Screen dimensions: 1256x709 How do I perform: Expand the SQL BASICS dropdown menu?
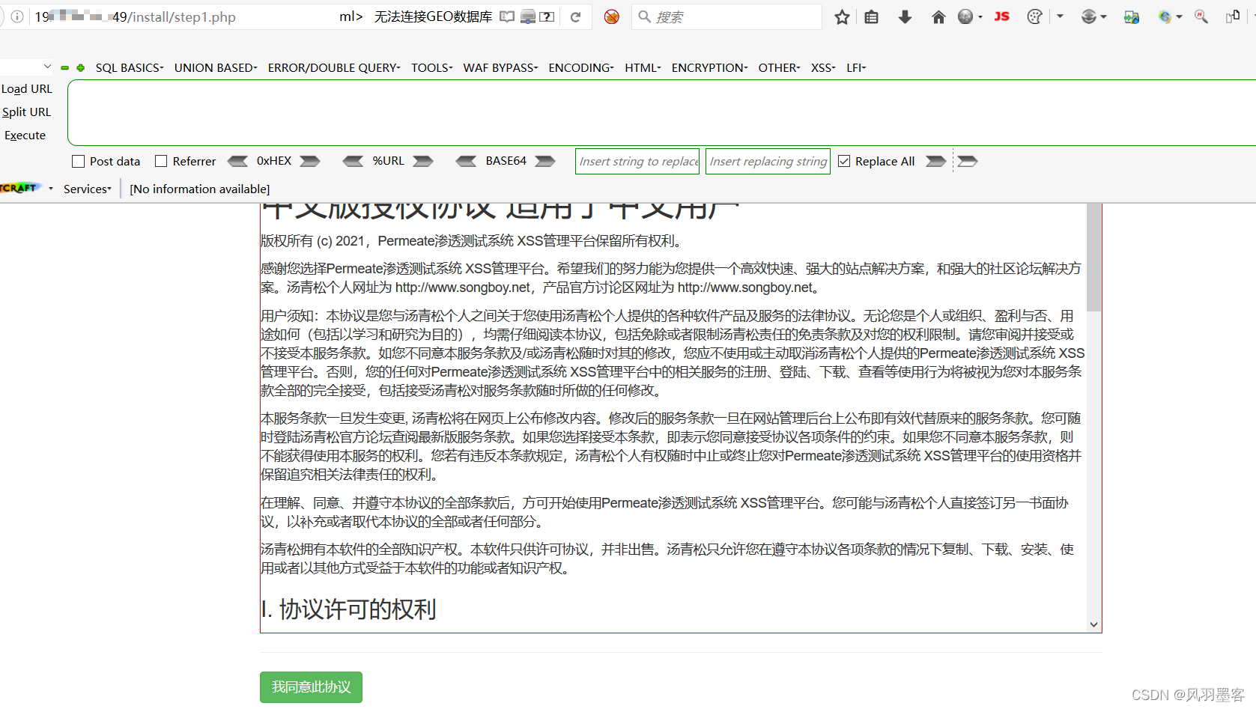[130, 67]
